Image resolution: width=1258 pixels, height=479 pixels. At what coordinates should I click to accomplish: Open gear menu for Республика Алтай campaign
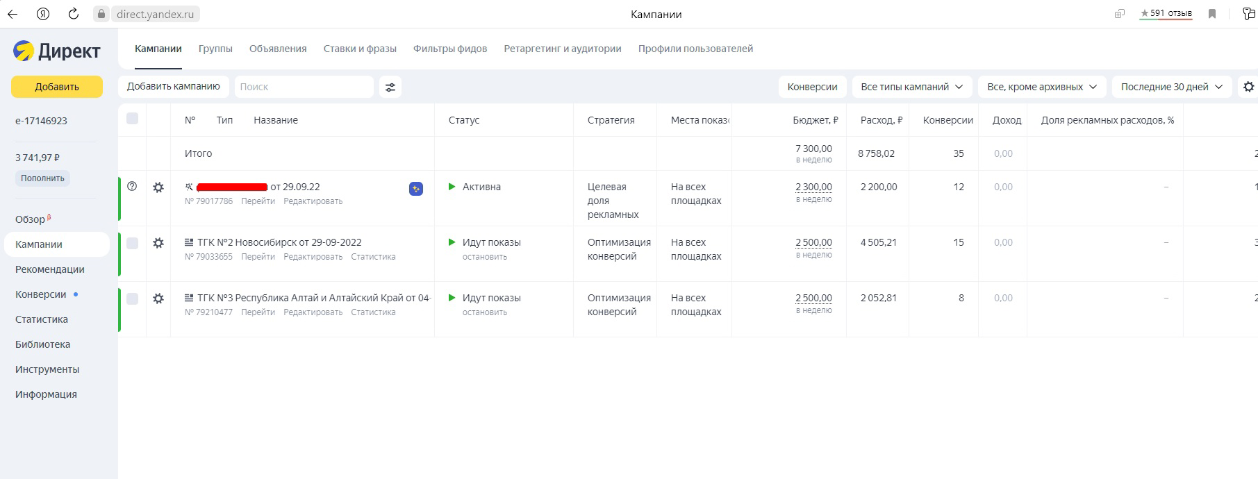pyautogui.click(x=158, y=299)
